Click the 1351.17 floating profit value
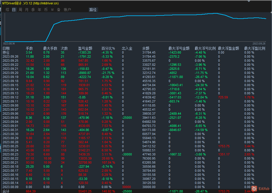The height and width of the screenshot is (193, 272). pyautogui.click(x=224, y=154)
